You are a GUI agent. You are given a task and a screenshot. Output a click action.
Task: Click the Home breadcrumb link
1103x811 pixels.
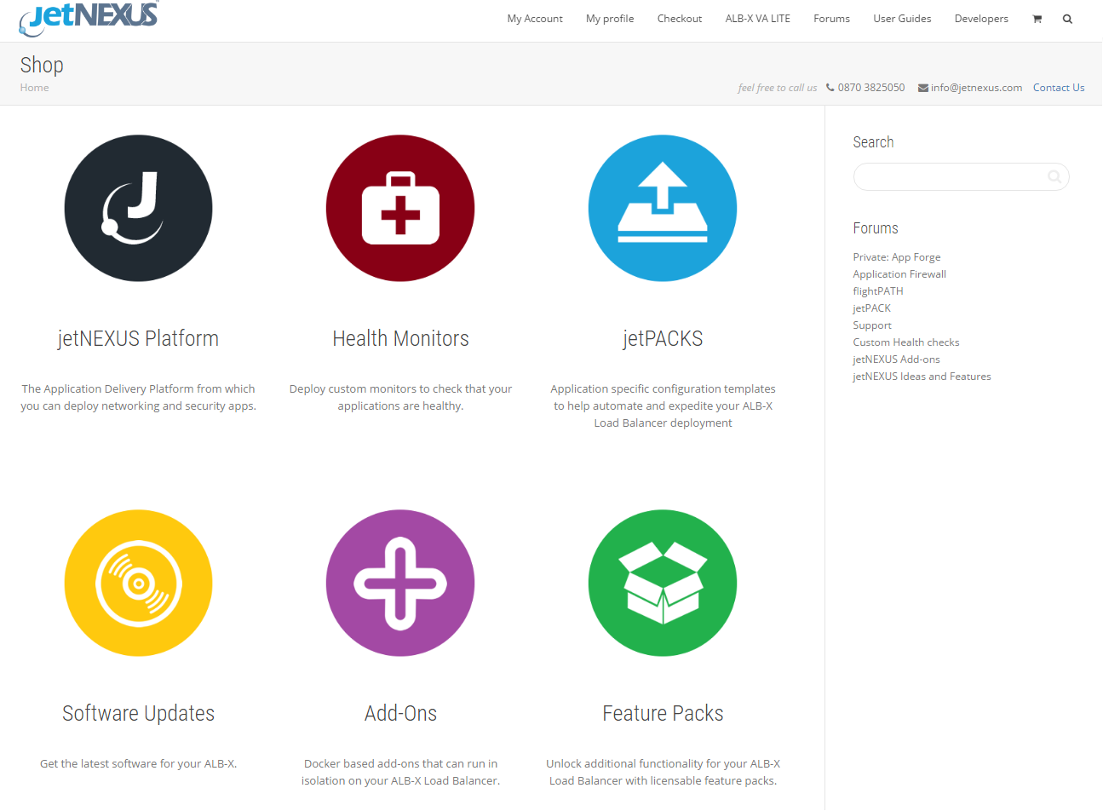click(x=34, y=88)
